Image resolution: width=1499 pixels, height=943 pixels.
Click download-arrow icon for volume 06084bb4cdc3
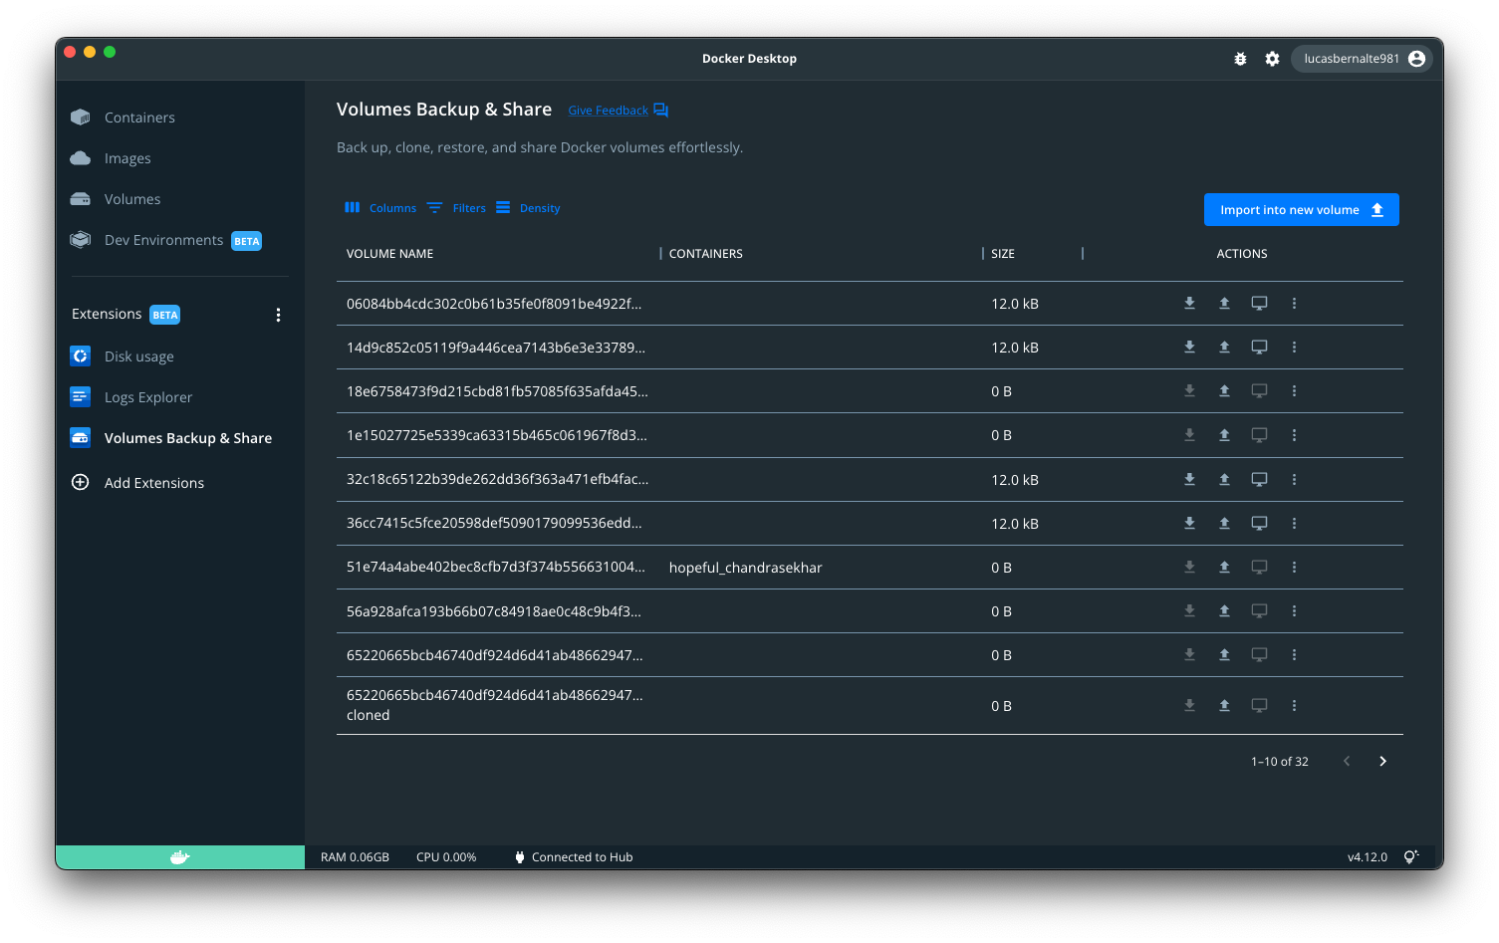pos(1189,304)
